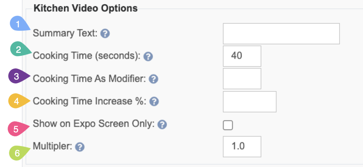Focus the Multipler field containing 1.0
363x167 pixels.
(242, 146)
